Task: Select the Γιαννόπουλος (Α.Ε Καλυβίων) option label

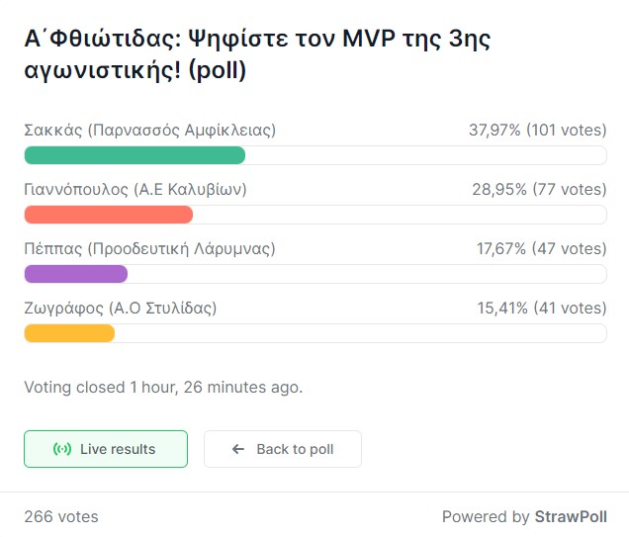Action: pos(135,189)
